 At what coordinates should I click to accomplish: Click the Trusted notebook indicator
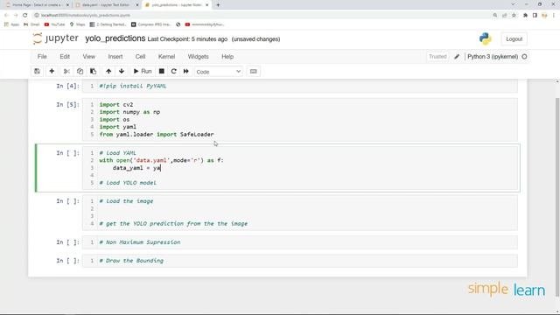tap(437, 56)
